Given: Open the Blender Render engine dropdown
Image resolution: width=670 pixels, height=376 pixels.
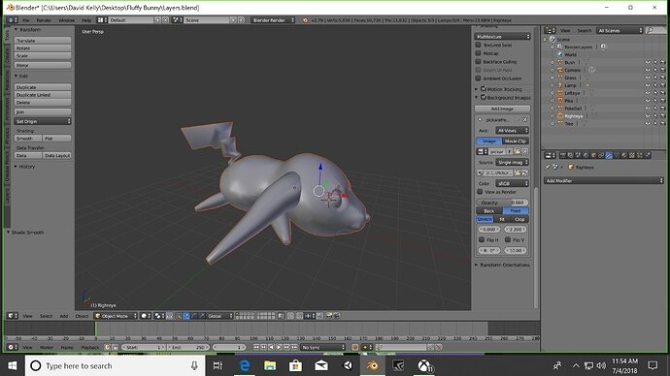Looking at the screenshot, I should [273, 20].
